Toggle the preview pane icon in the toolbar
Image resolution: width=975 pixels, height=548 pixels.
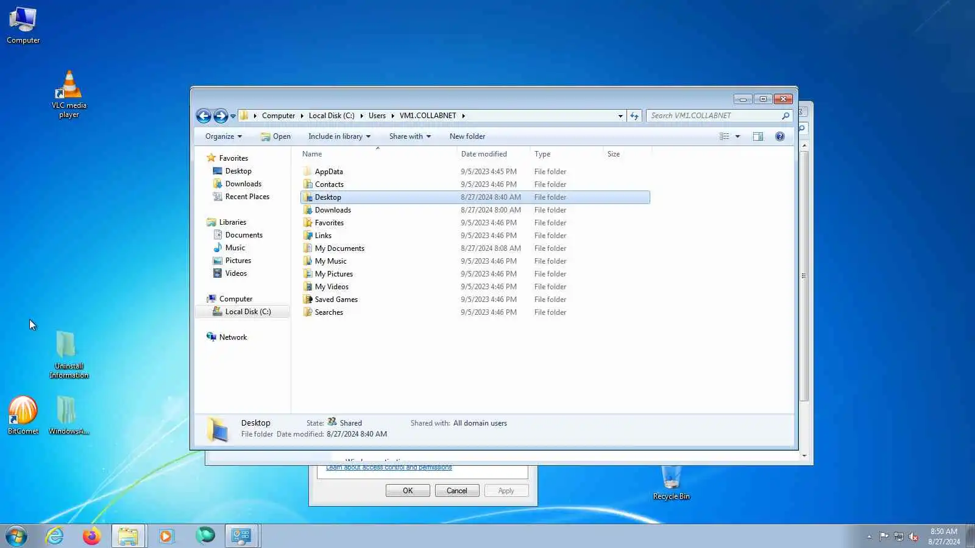757,136
